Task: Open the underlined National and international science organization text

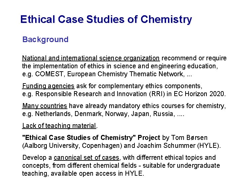Action: [x=91, y=58]
